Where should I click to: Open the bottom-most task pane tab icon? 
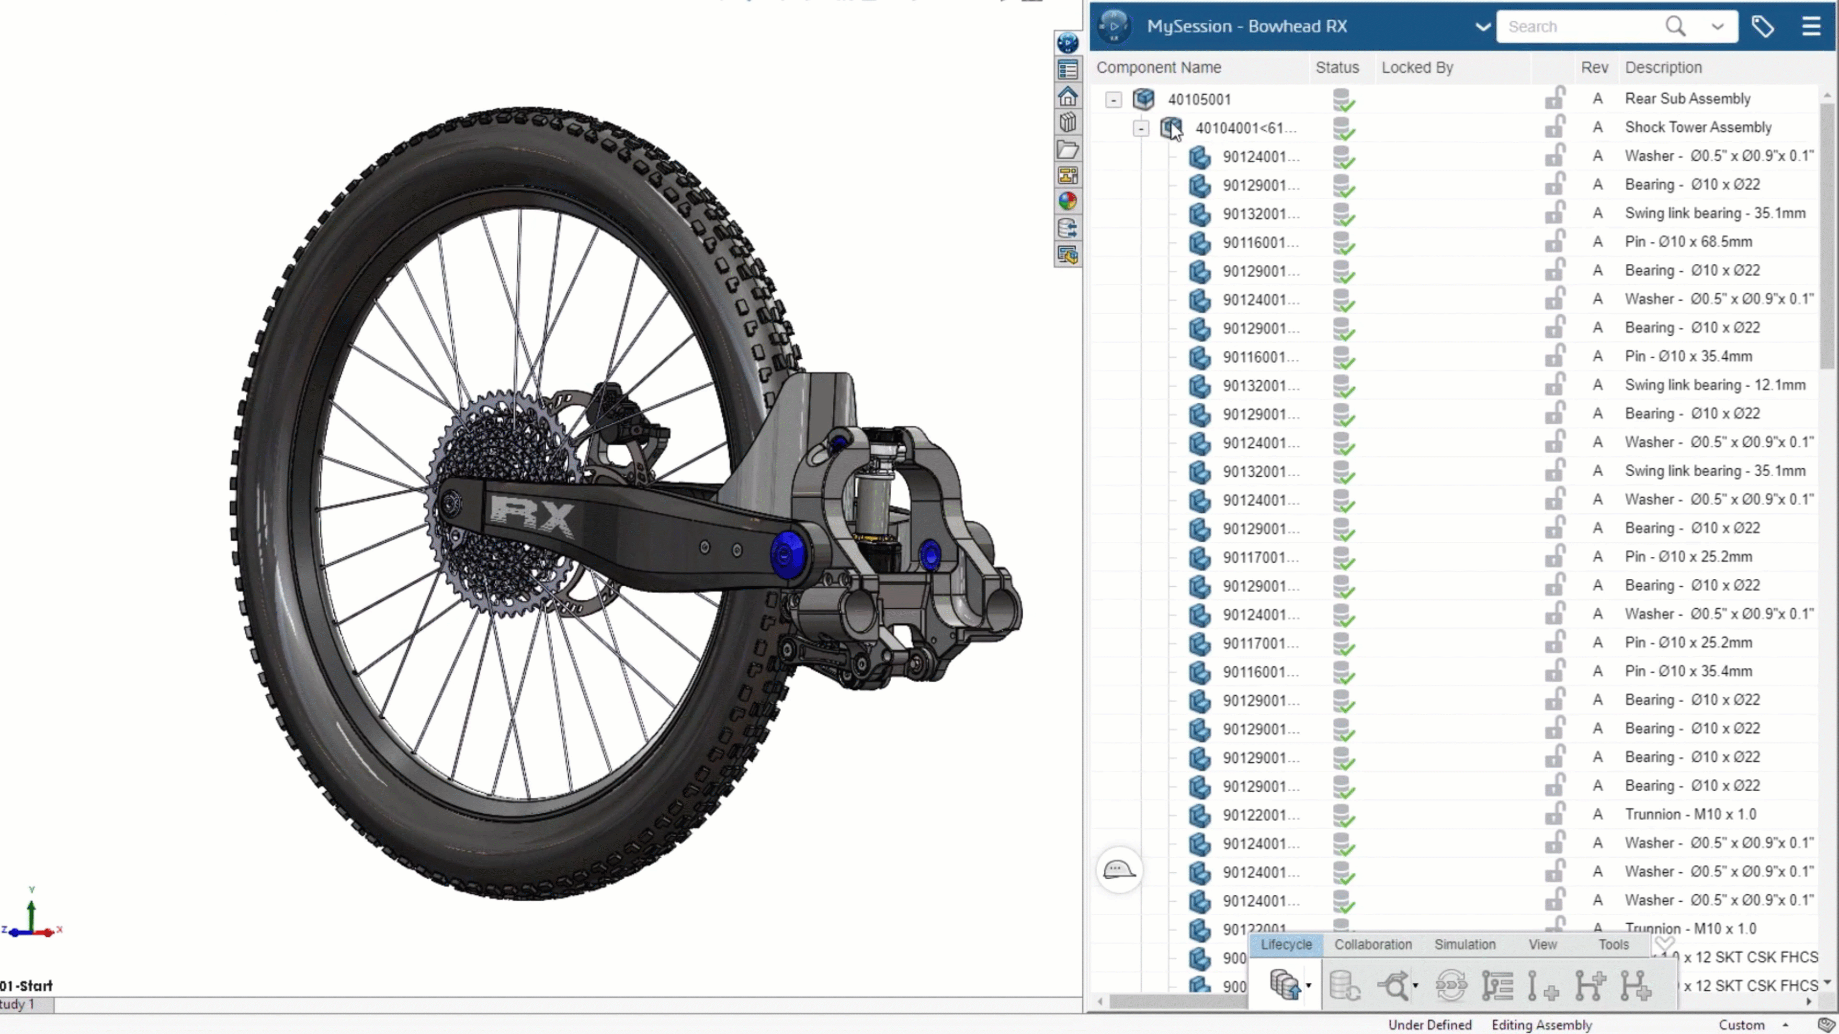[x=1067, y=255]
